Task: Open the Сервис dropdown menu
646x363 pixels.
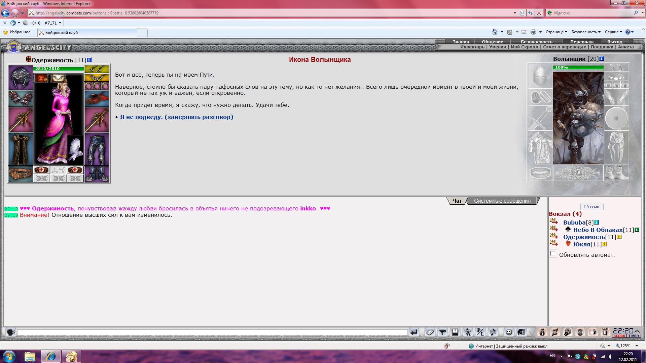Action: (613, 32)
